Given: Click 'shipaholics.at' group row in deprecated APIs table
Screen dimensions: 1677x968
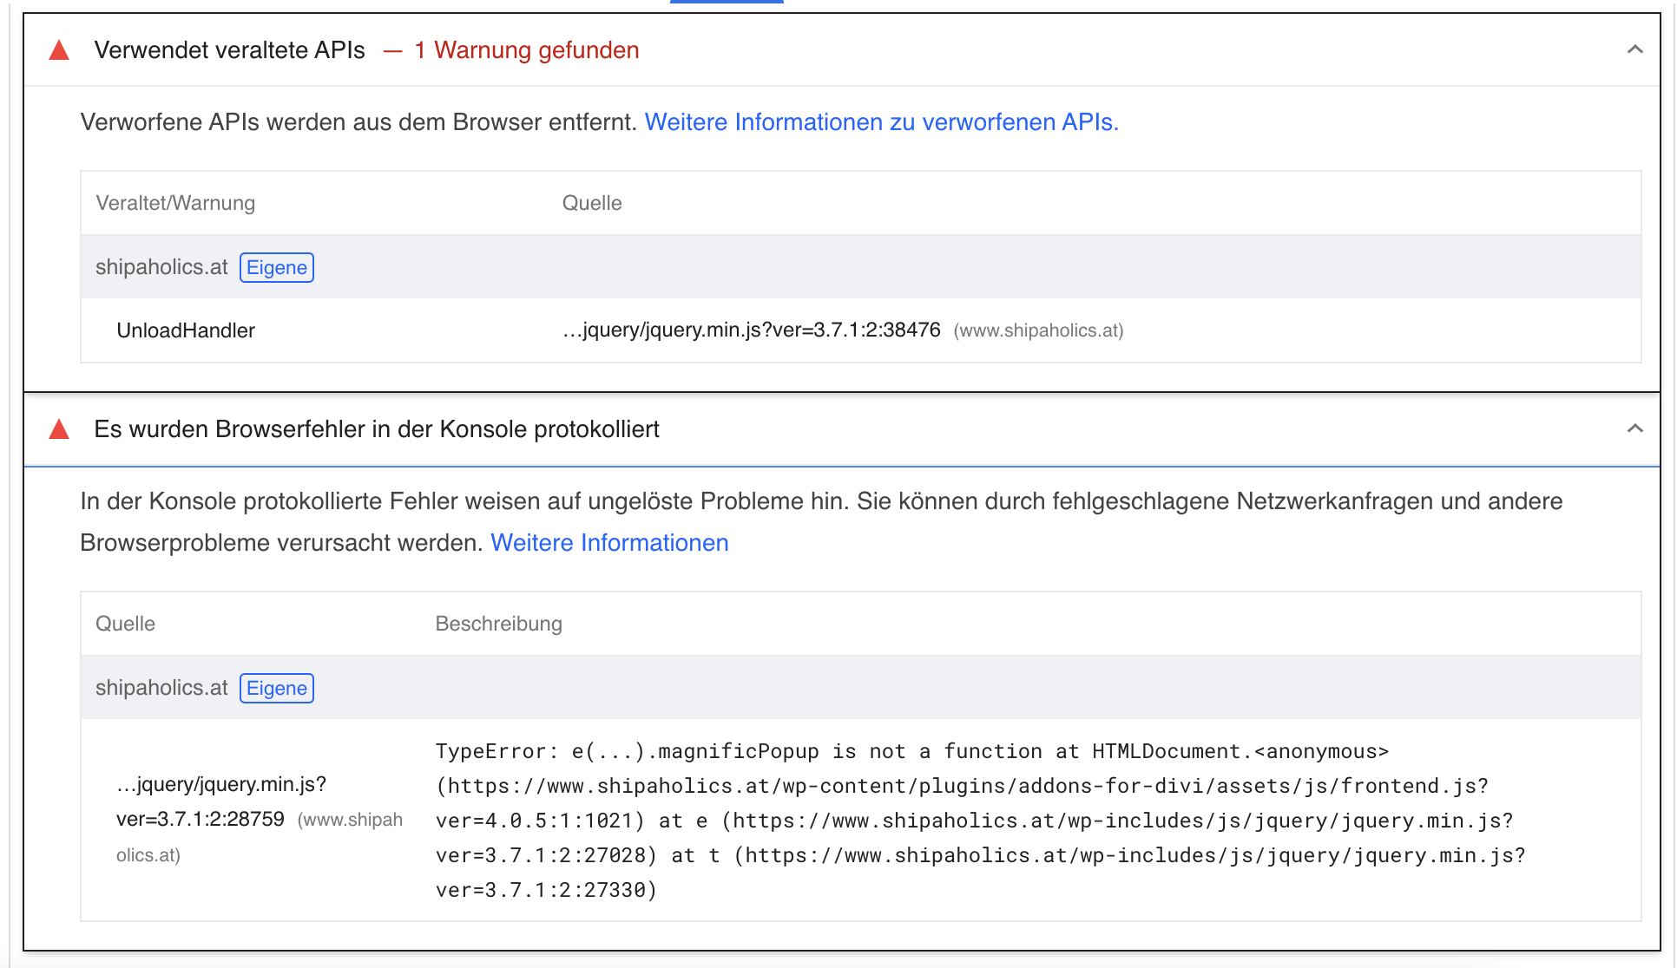Looking at the screenshot, I should click(860, 267).
